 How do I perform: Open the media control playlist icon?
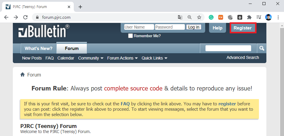[x=259, y=17]
